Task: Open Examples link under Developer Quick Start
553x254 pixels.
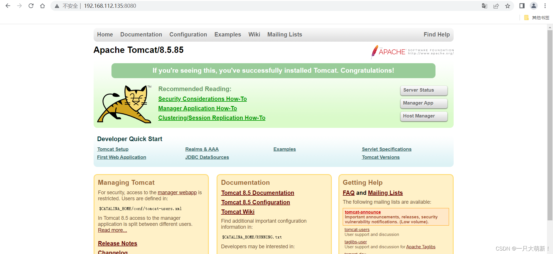Action: (285, 149)
